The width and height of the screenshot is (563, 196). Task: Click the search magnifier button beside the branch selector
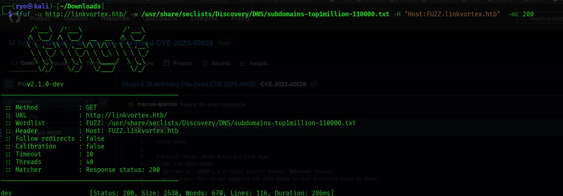[x=103, y=102]
